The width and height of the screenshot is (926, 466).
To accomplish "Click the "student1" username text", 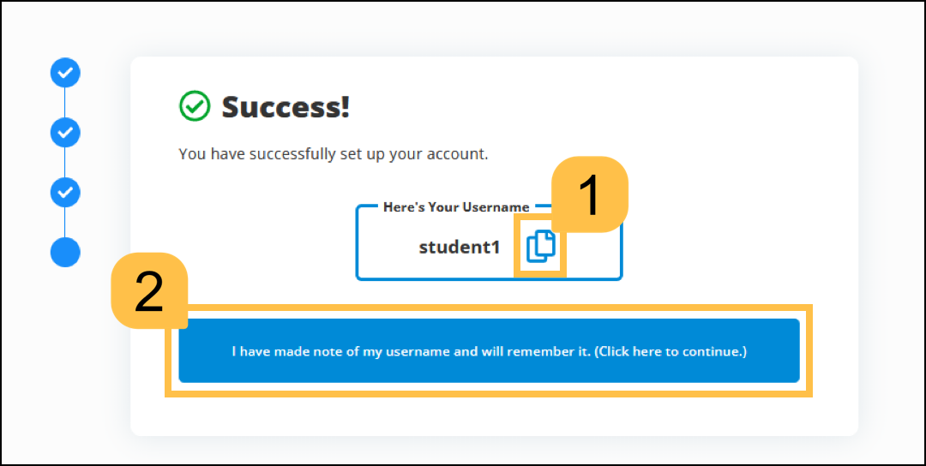I will 459,248.
